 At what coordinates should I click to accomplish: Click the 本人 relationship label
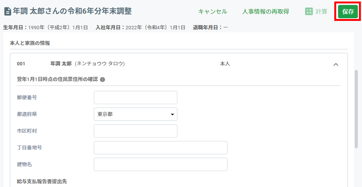(x=225, y=64)
